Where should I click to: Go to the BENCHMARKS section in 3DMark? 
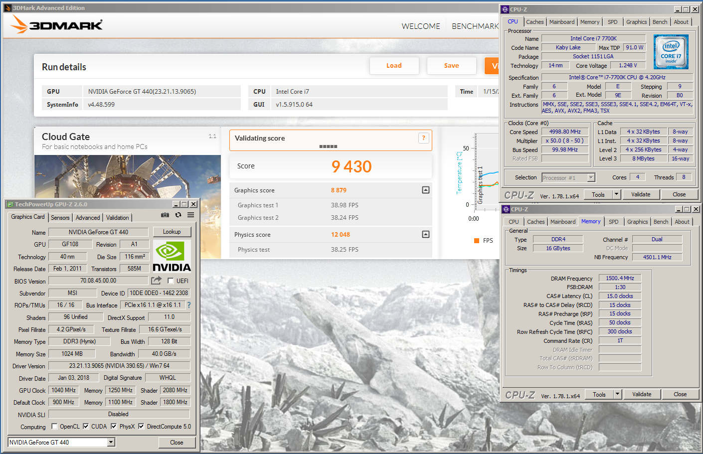pyautogui.click(x=475, y=26)
